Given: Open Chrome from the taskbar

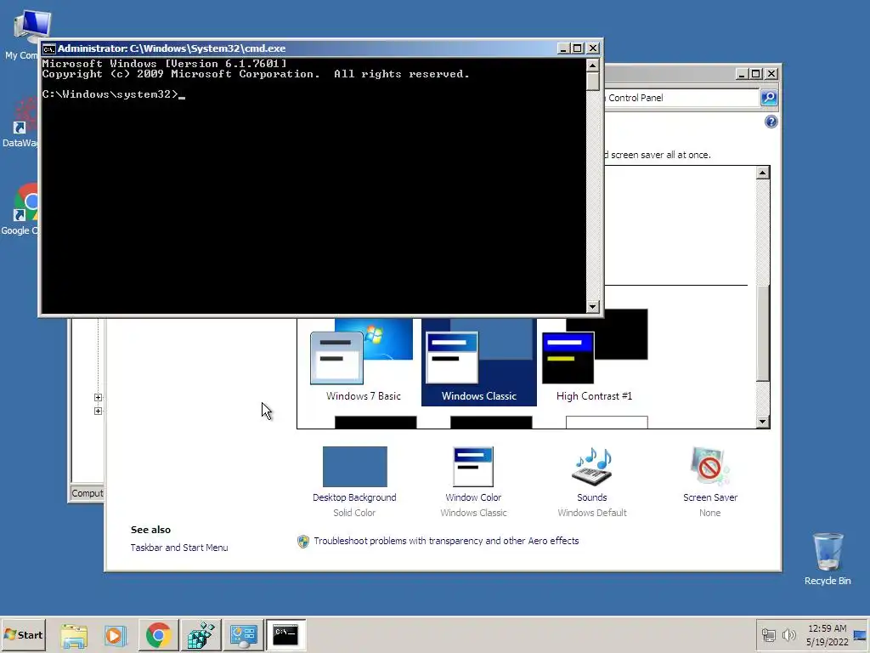Looking at the screenshot, I should tap(158, 634).
